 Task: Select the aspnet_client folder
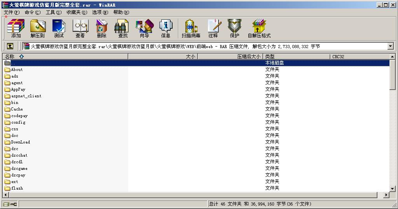(26, 96)
